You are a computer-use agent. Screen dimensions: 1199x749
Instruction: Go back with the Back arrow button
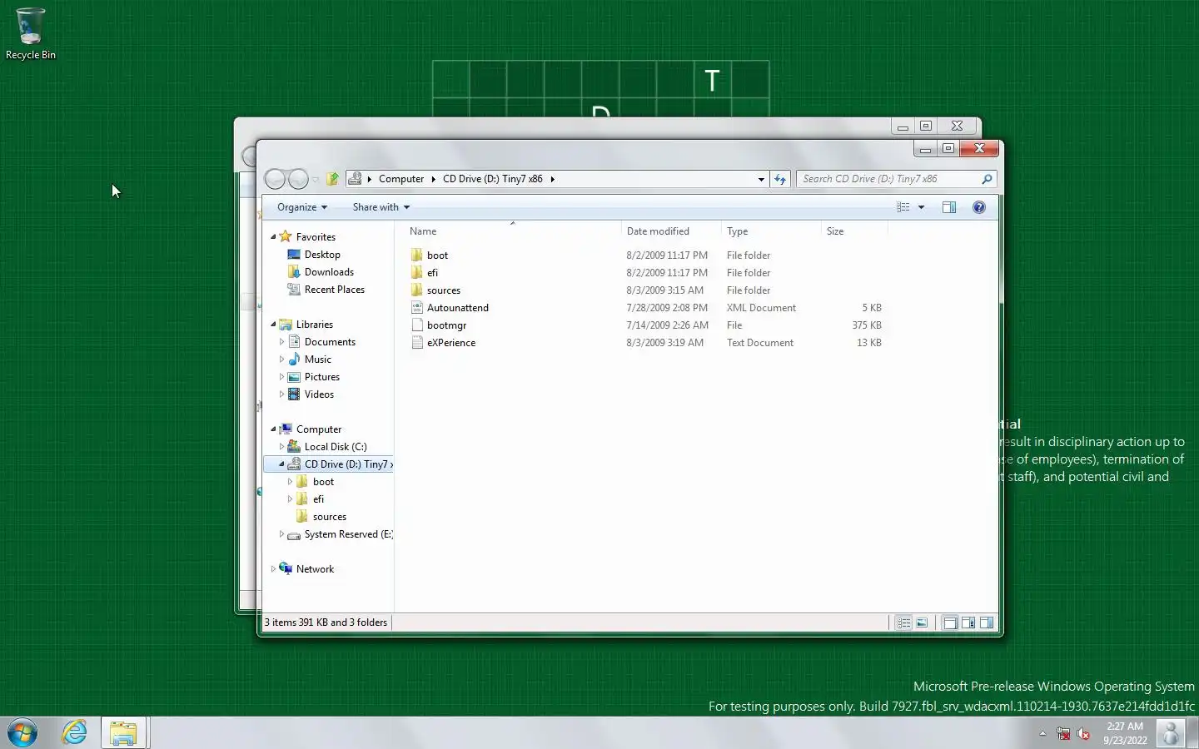(x=276, y=179)
